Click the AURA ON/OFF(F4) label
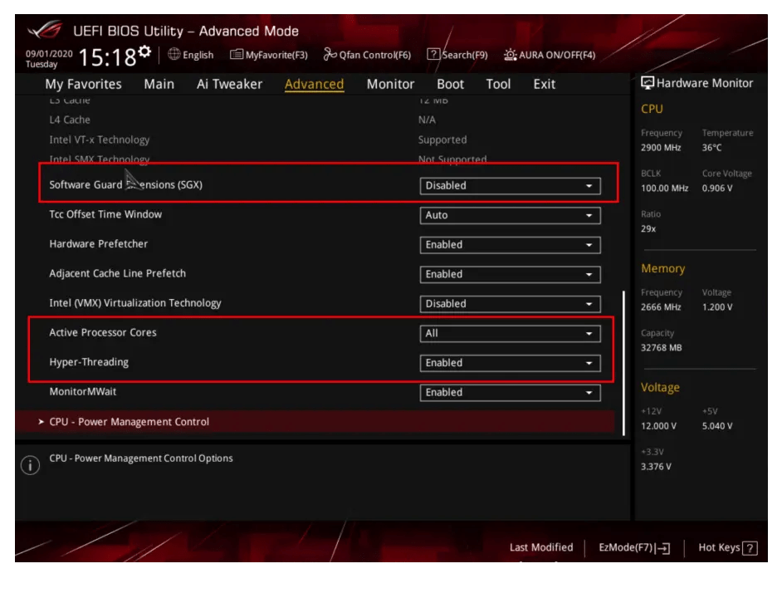782x593 pixels. tap(557, 55)
